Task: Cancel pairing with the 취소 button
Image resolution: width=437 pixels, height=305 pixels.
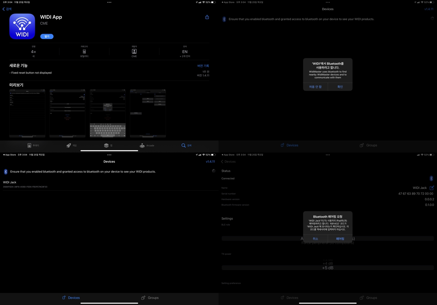Action: pyautogui.click(x=315, y=239)
